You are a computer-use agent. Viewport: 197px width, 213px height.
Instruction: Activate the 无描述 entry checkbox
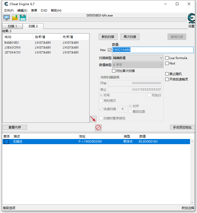[x=6, y=142]
